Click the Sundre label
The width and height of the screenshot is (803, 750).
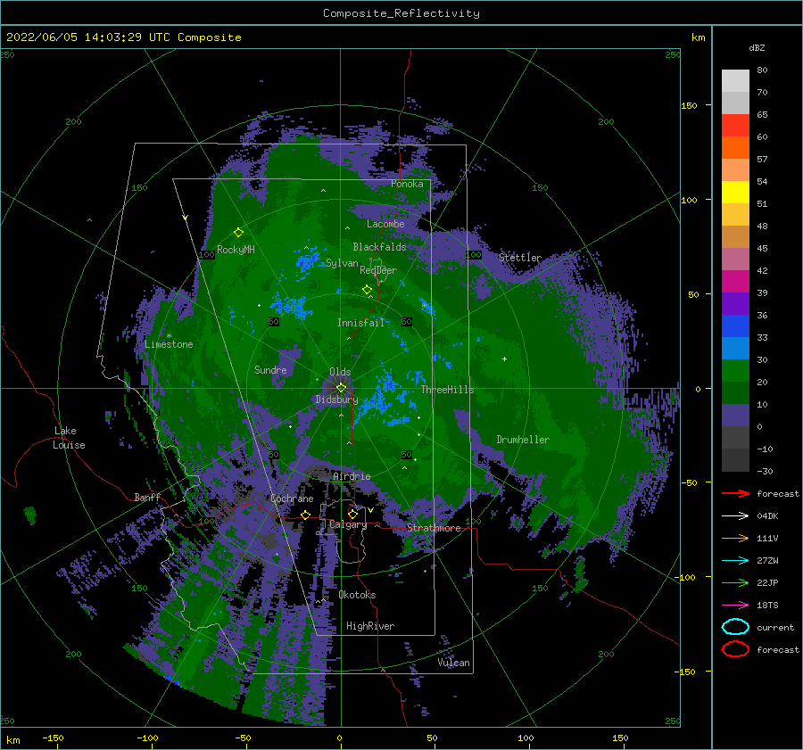[270, 369]
